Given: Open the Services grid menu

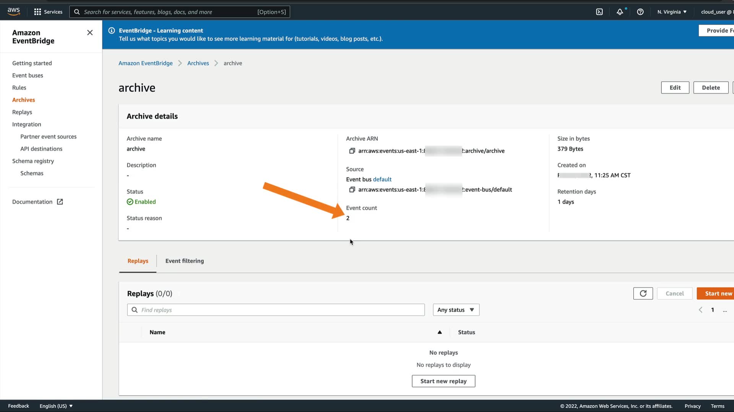Looking at the screenshot, I should tap(48, 12).
